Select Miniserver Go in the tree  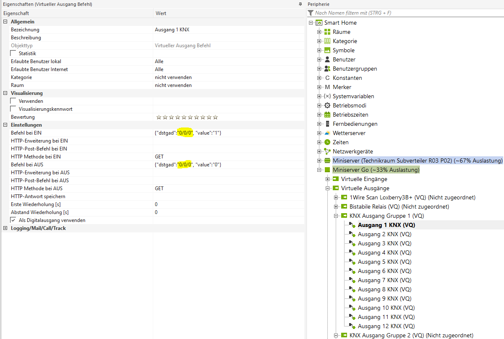click(375, 170)
